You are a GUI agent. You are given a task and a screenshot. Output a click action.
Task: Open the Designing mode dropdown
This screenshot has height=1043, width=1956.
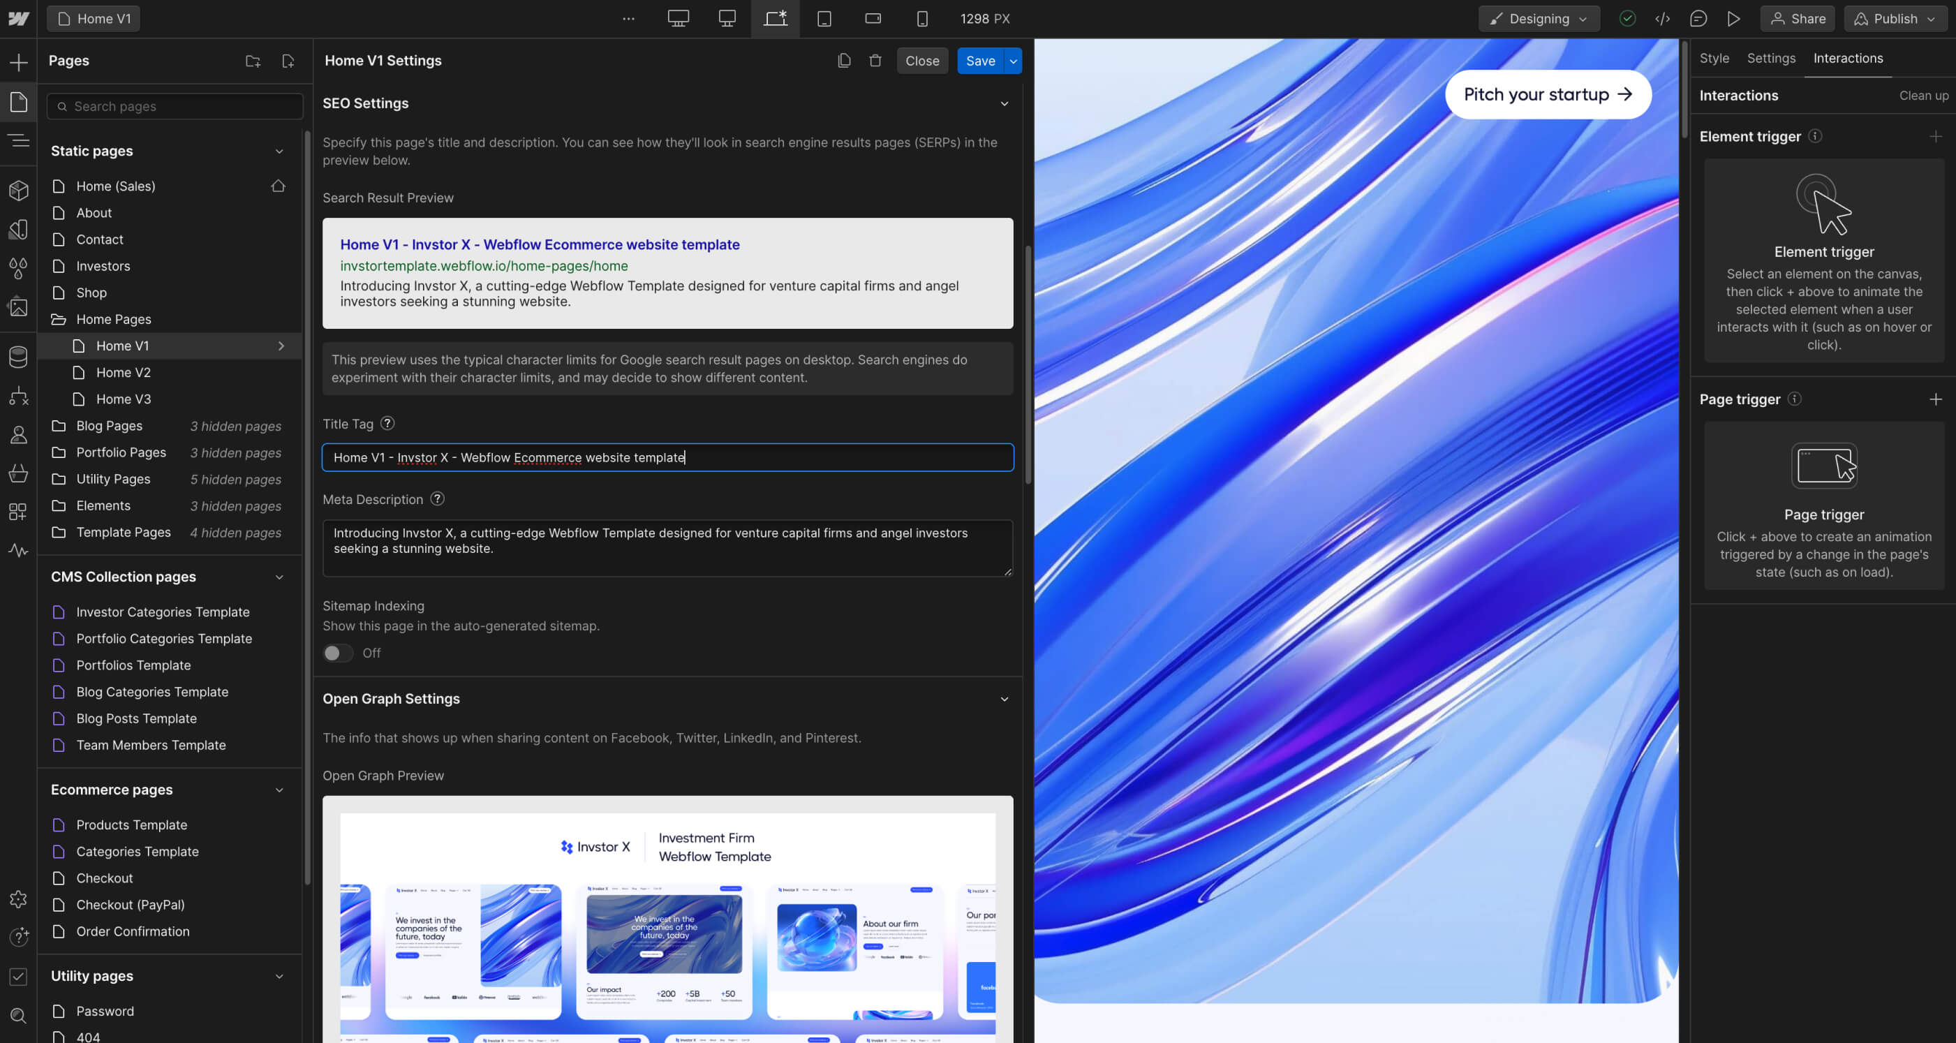(1539, 18)
